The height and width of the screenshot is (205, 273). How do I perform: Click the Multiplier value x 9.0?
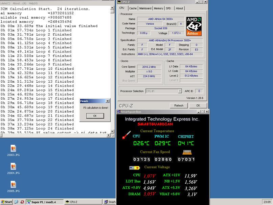pos(149,71)
